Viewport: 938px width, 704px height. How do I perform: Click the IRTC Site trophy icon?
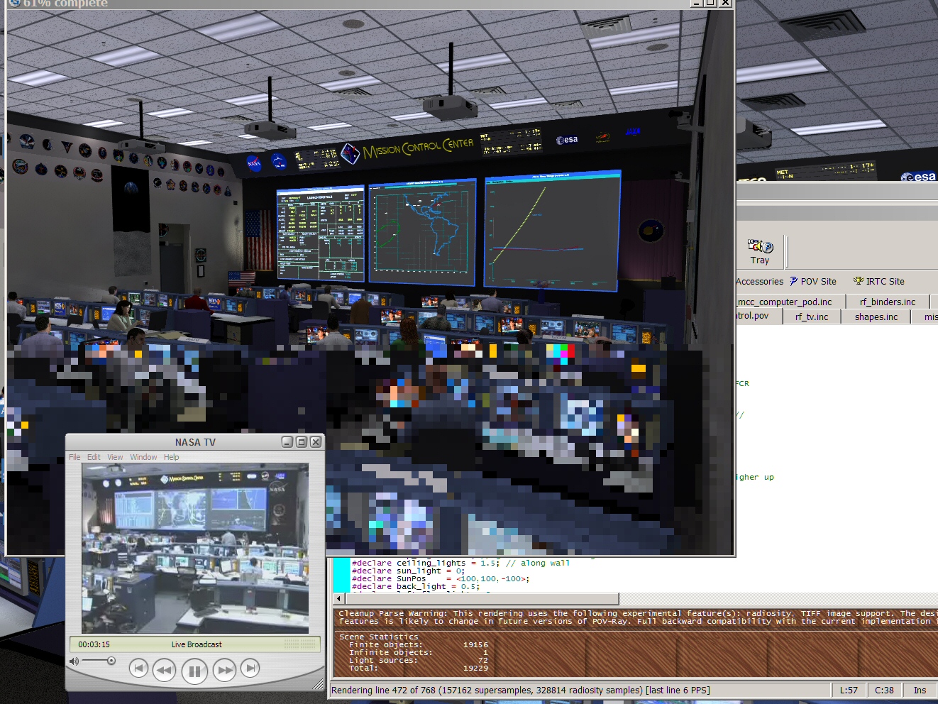(858, 281)
